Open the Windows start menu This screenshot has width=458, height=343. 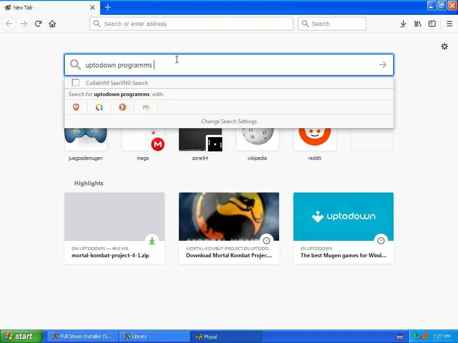tap(21, 336)
